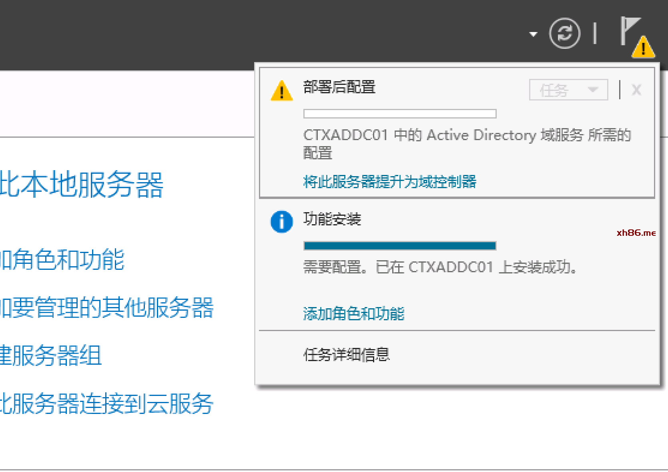Select 将此服务器连接到云服务 link
Viewport: 668px width, 472px height.
(106, 404)
